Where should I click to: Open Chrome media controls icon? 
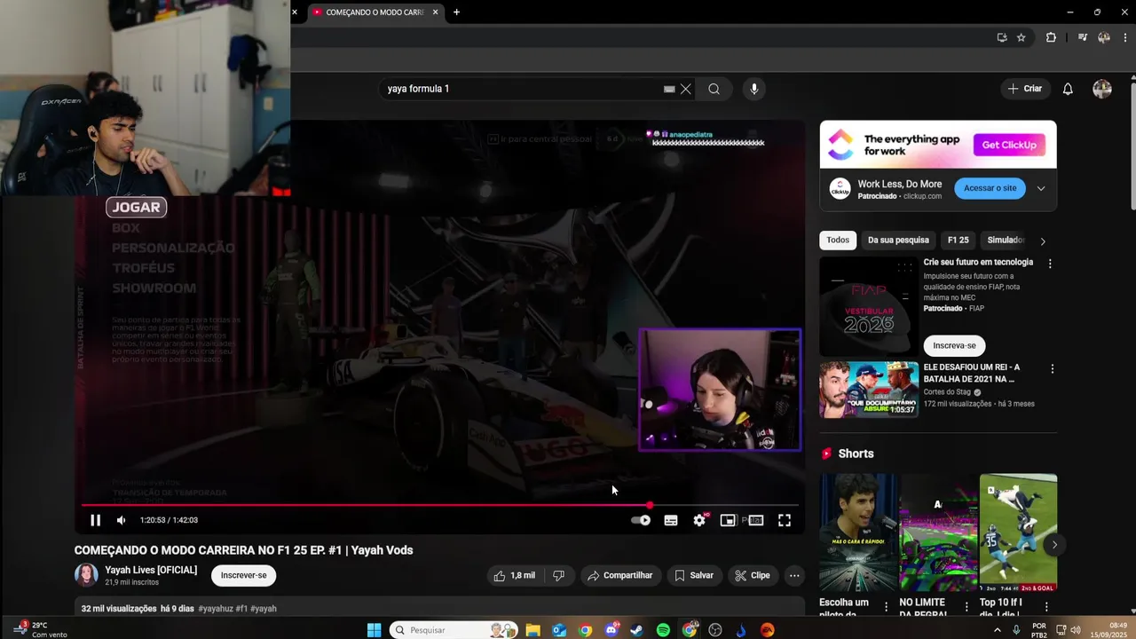click(x=1082, y=37)
